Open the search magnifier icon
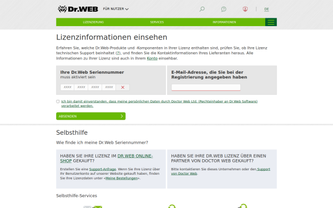Image resolution: width=333 pixels, height=208 pixels. (202, 9)
